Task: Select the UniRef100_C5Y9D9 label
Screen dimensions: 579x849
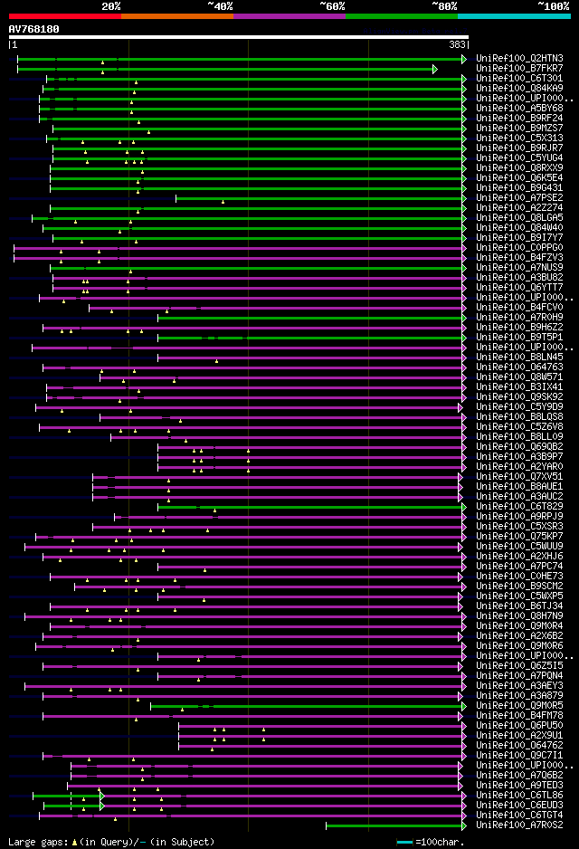Action: click(519, 407)
